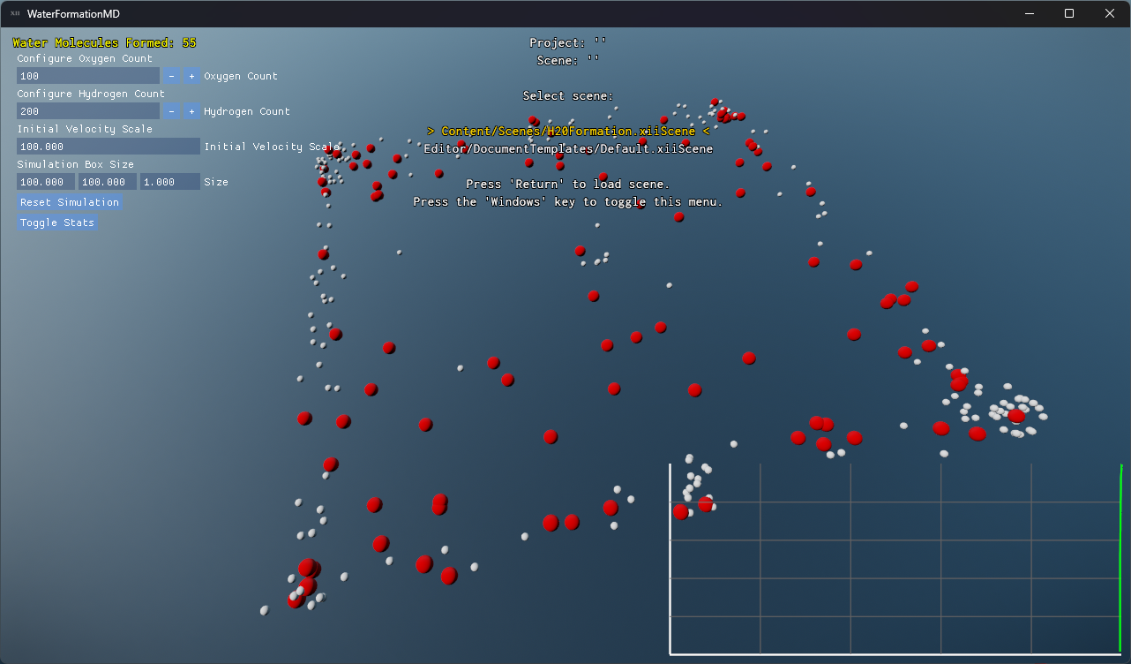Minimize the WaterFormationMD window
1131x664 pixels.
click(x=1029, y=14)
